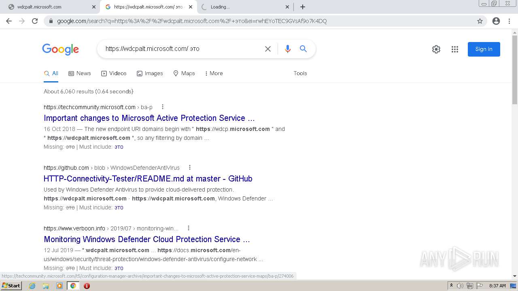Open the search Tools options
Screen dimensions: 518x291
pyautogui.click(x=300, y=73)
